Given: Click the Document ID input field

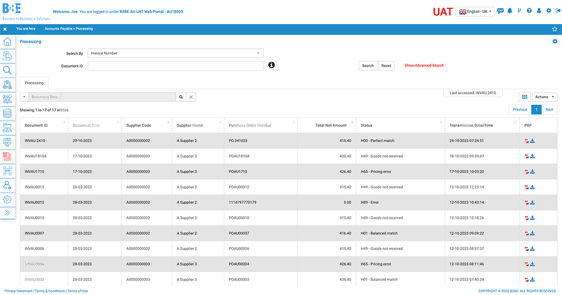Looking at the screenshot, I should pyautogui.click(x=175, y=66).
